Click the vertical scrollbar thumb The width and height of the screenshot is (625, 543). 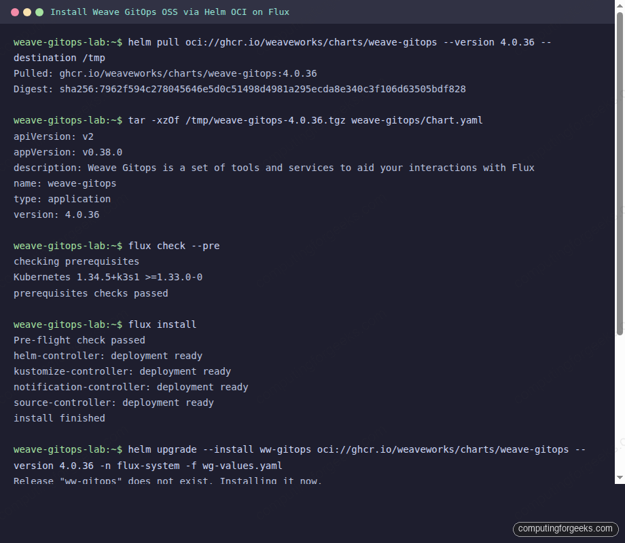[620, 173]
